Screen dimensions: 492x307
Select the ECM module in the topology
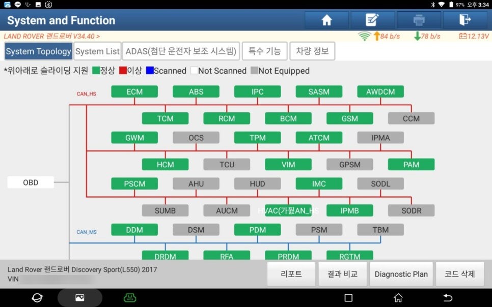(x=134, y=91)
